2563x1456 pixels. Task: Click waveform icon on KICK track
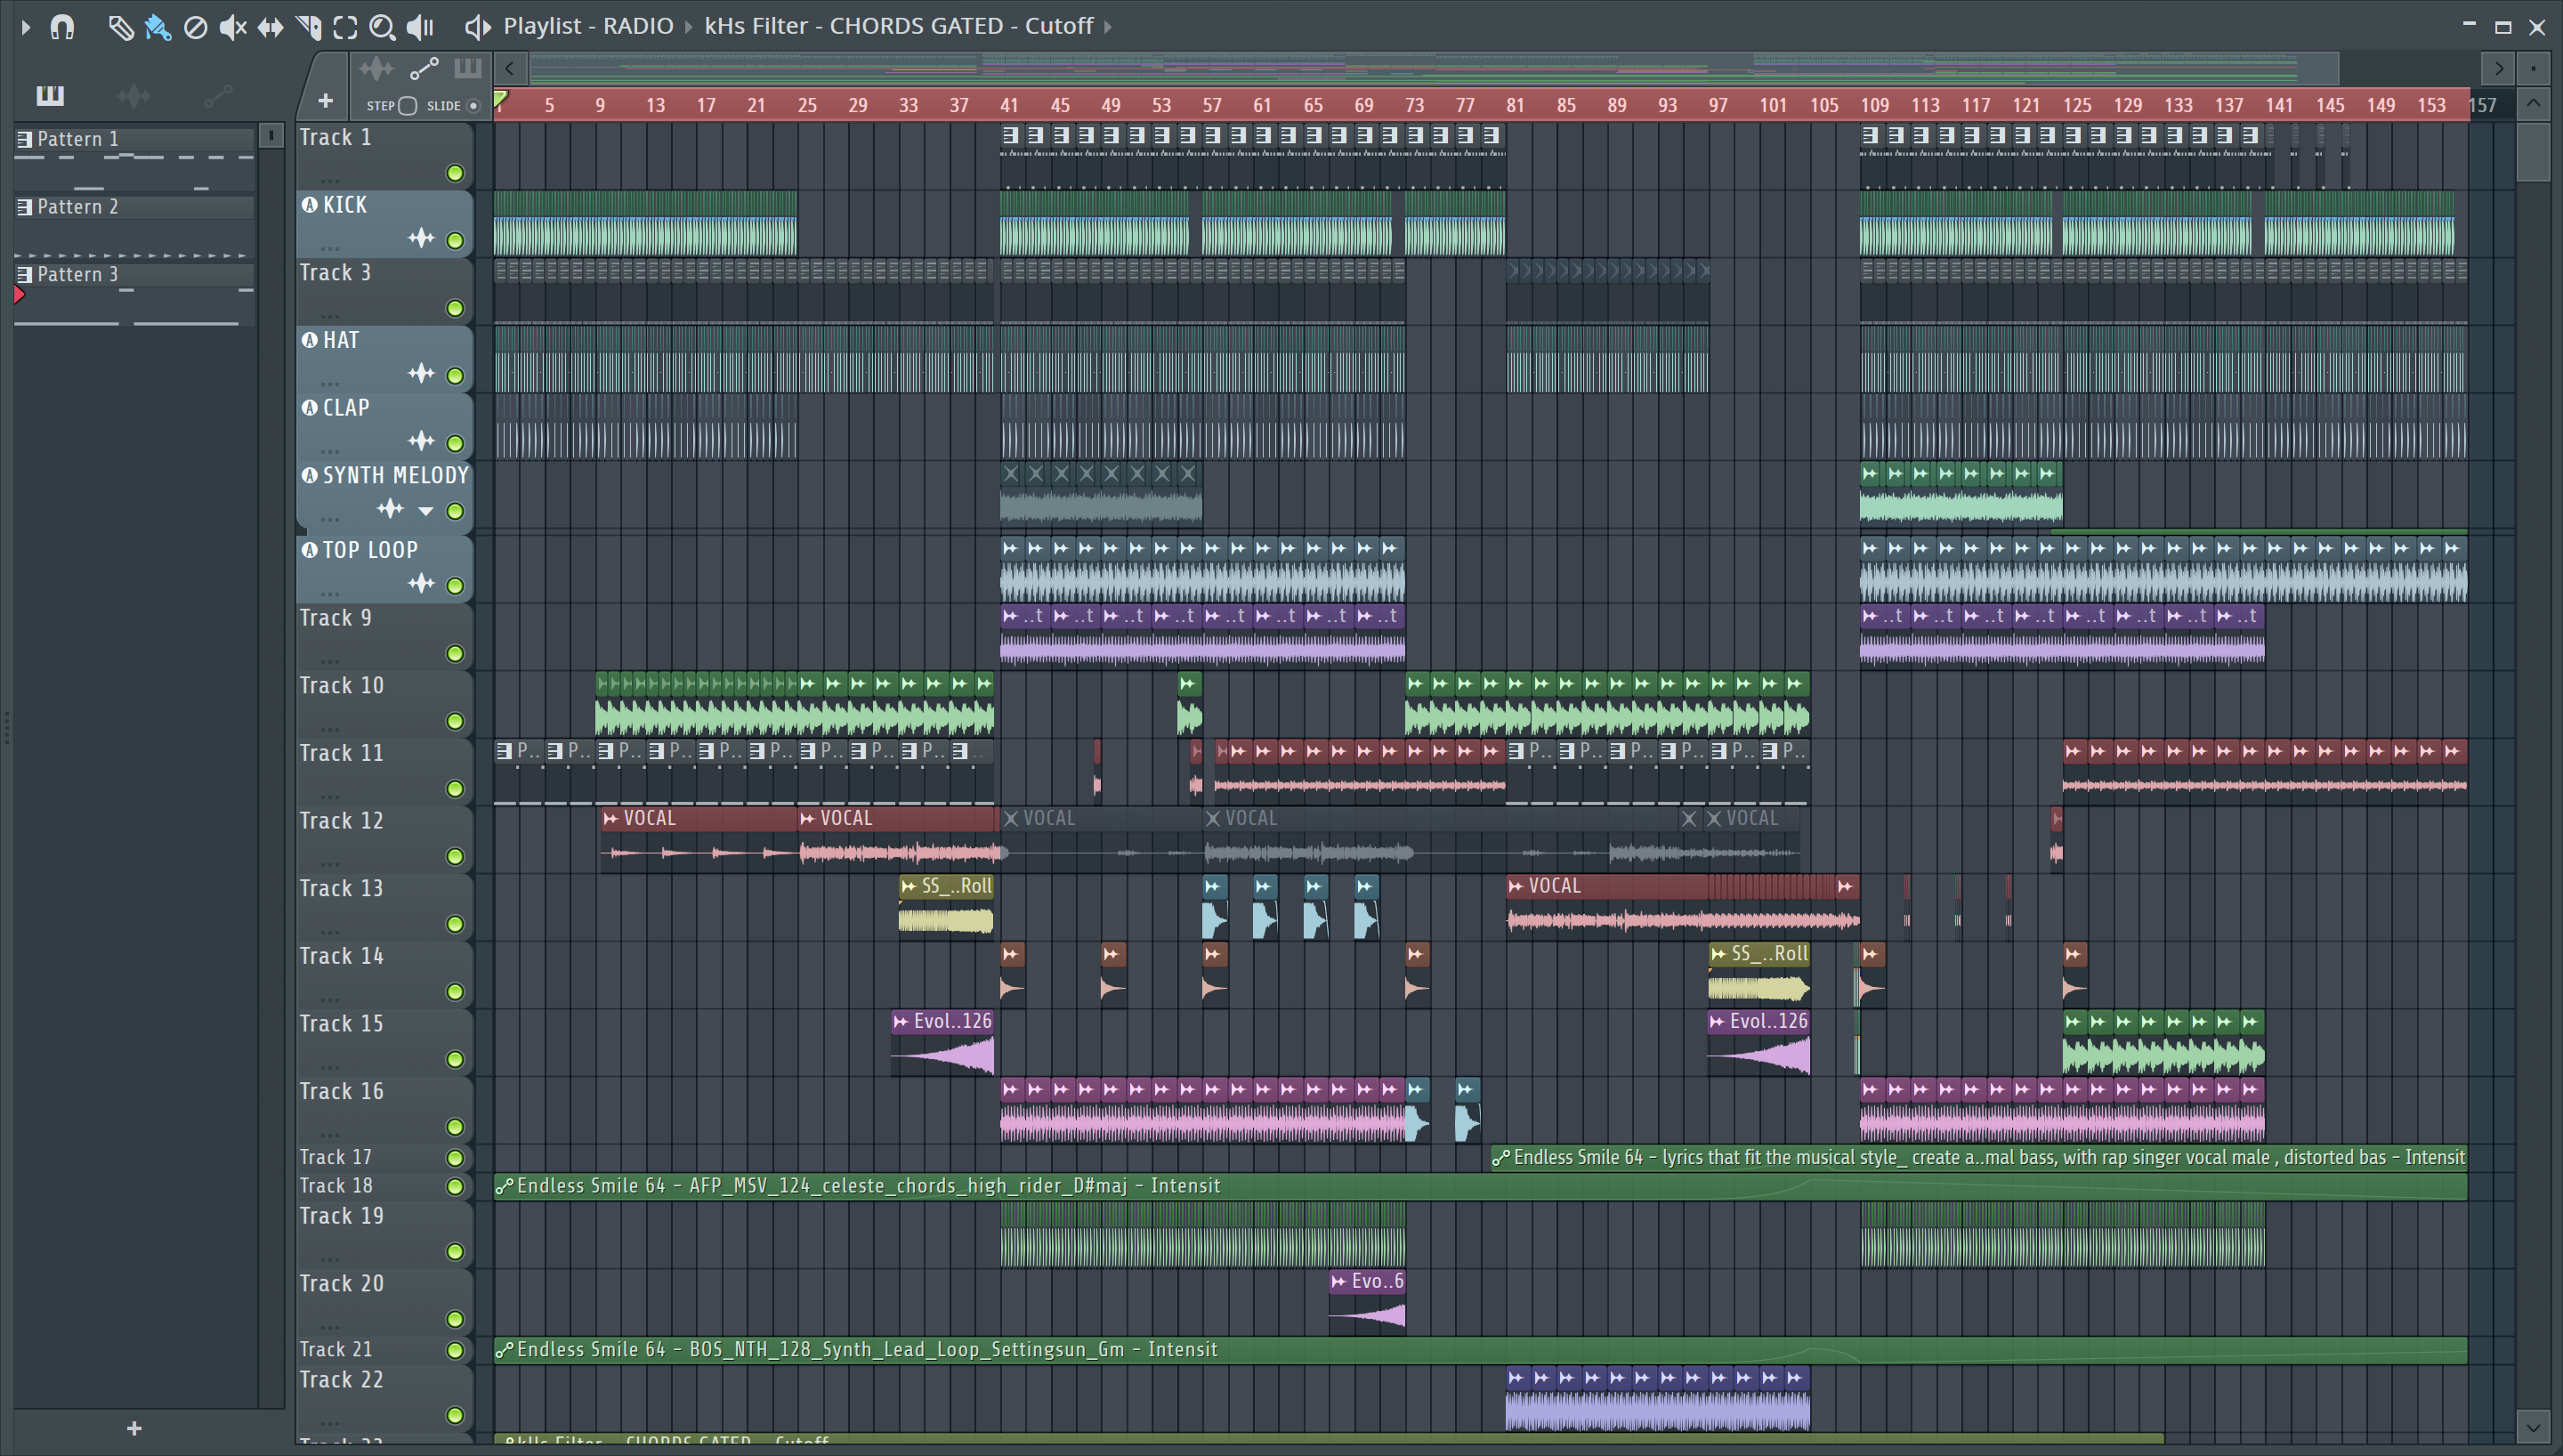coord(422,238)
